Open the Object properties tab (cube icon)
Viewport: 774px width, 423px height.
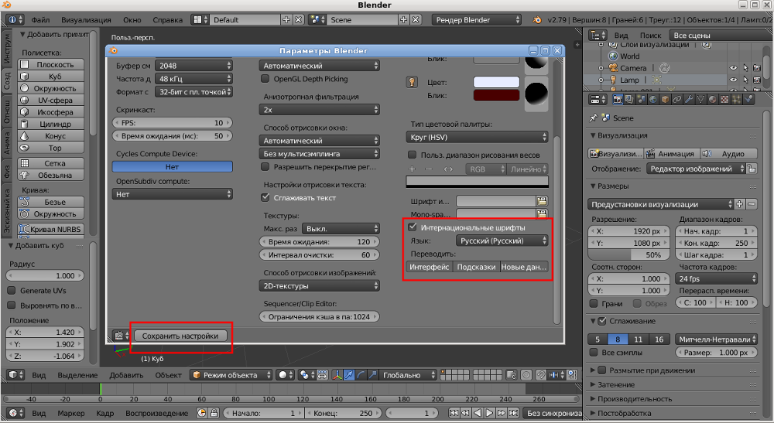click(665, 100)
